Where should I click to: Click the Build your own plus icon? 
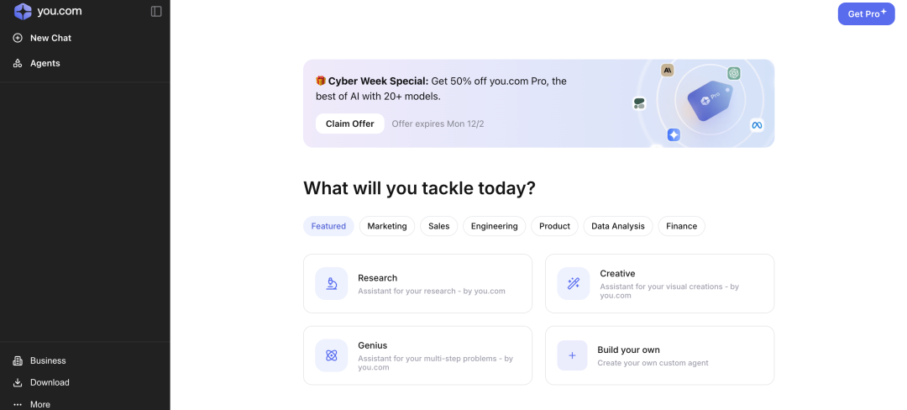[572, 355]
